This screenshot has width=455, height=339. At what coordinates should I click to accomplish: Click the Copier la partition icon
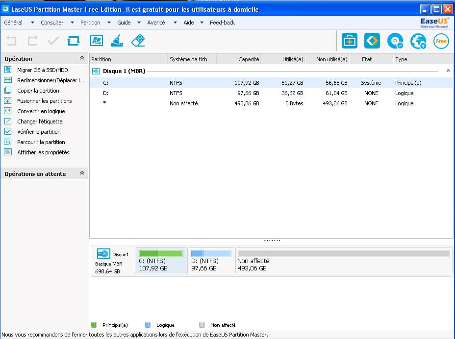[x=8, y=90]
